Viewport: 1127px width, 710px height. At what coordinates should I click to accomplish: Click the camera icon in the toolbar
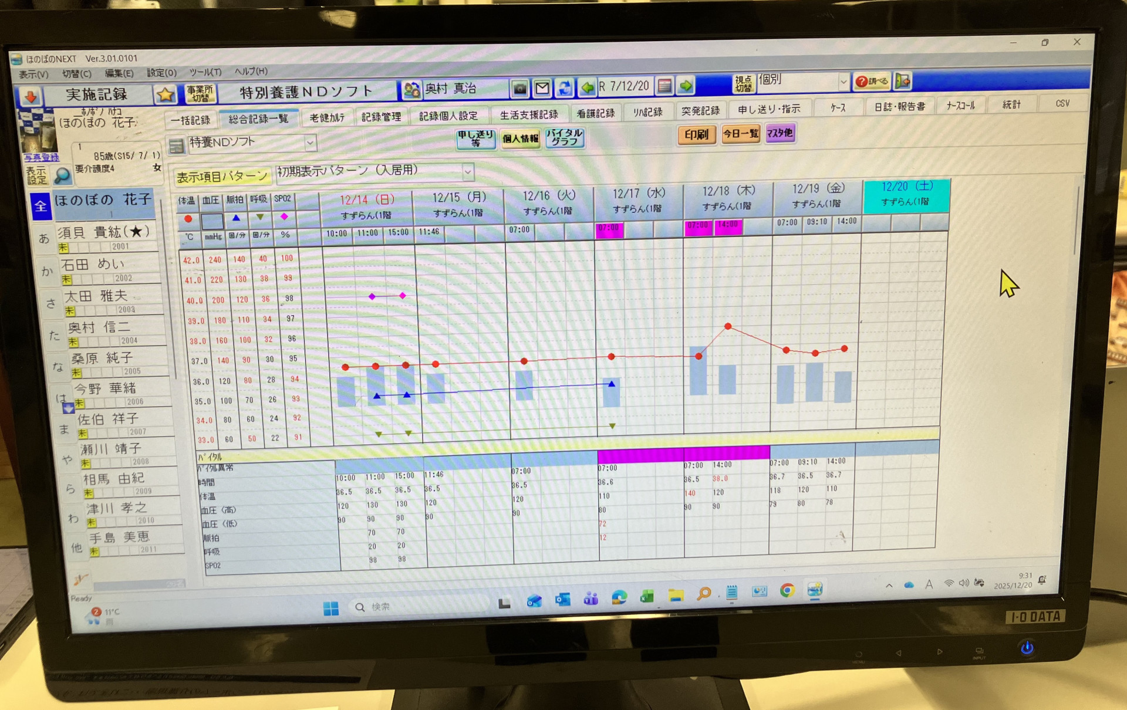pos(519,89)
